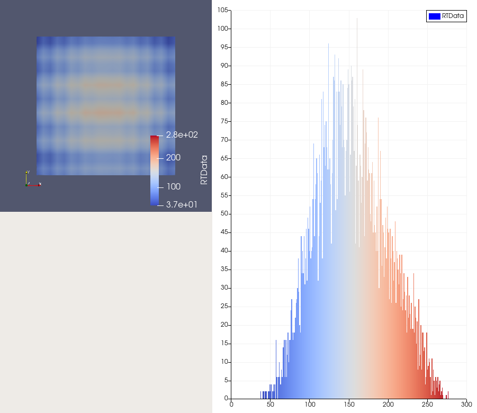
Task: Click the 2.8e+02 color bar maximum label
Action: 182,135
